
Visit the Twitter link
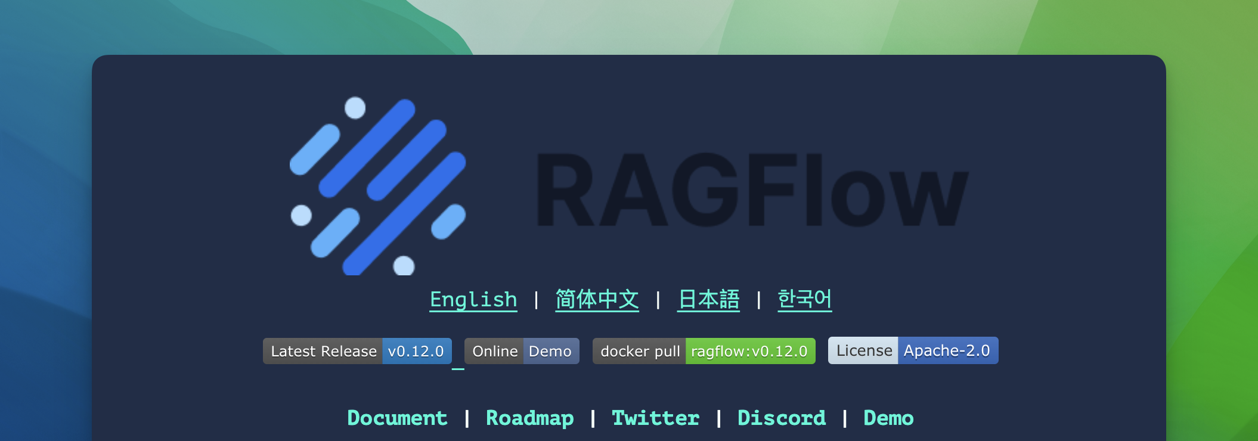point(656,418)
